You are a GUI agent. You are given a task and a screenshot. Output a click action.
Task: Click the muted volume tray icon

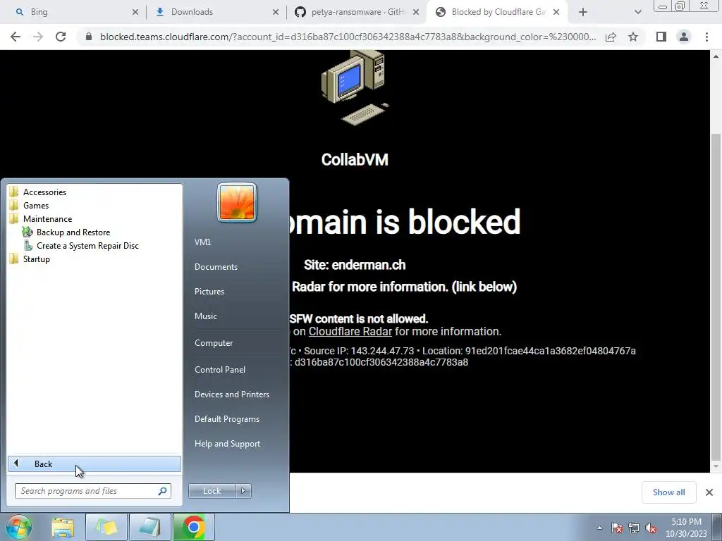point(651,528)
